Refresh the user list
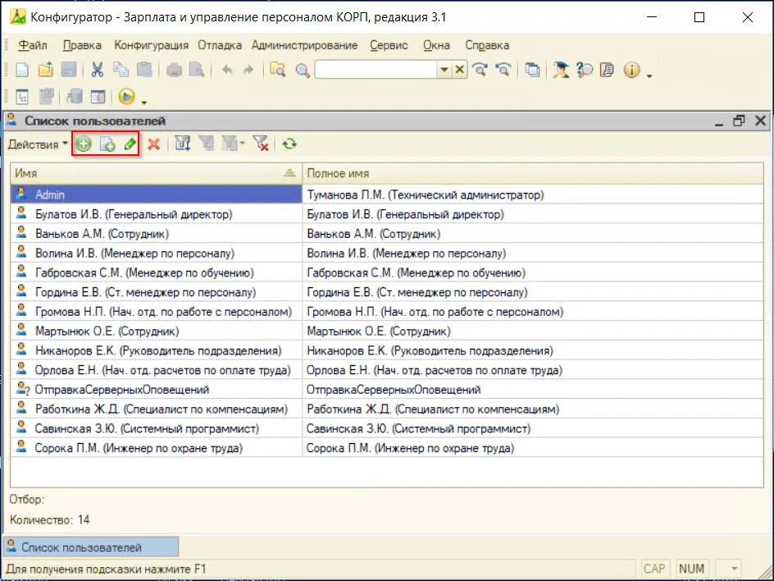 pos(289,144)
